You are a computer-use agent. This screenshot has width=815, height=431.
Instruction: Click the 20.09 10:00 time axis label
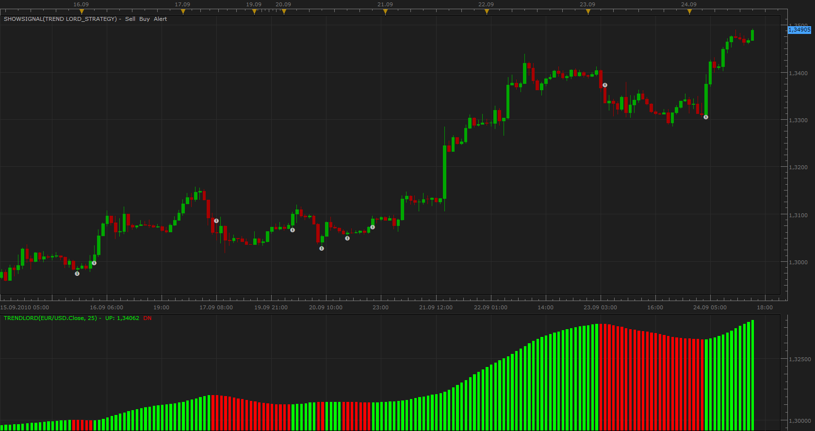(x=326, y=307)
